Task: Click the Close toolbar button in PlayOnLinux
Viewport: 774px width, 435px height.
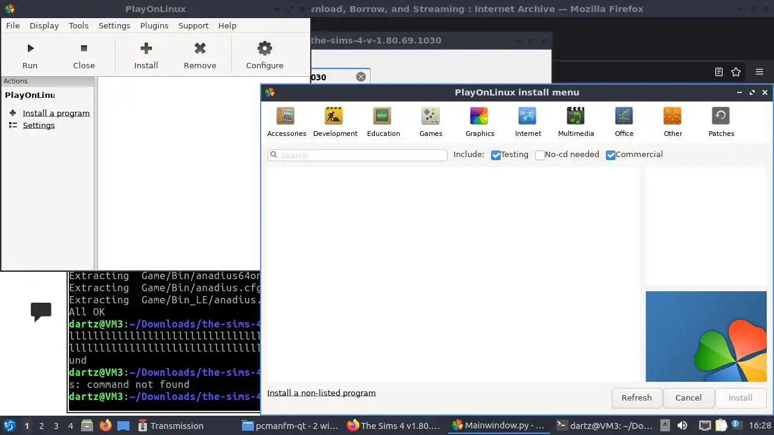Action: click(x=84, y=56)
